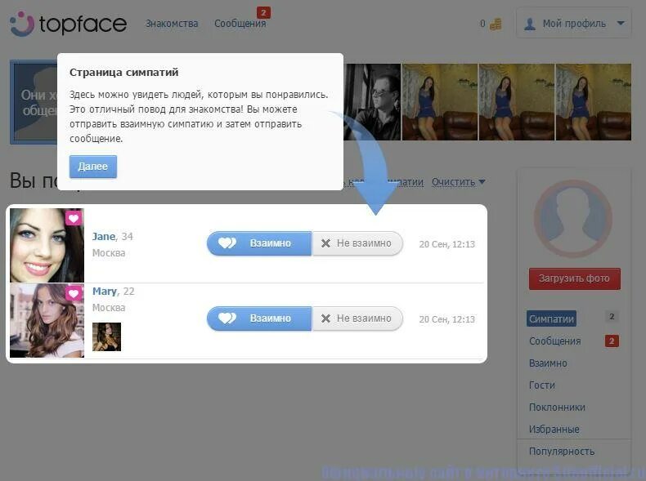
Task: Click the red 2 badge above Сообщения
Action: pyautogui.click(x=263, y=12)
